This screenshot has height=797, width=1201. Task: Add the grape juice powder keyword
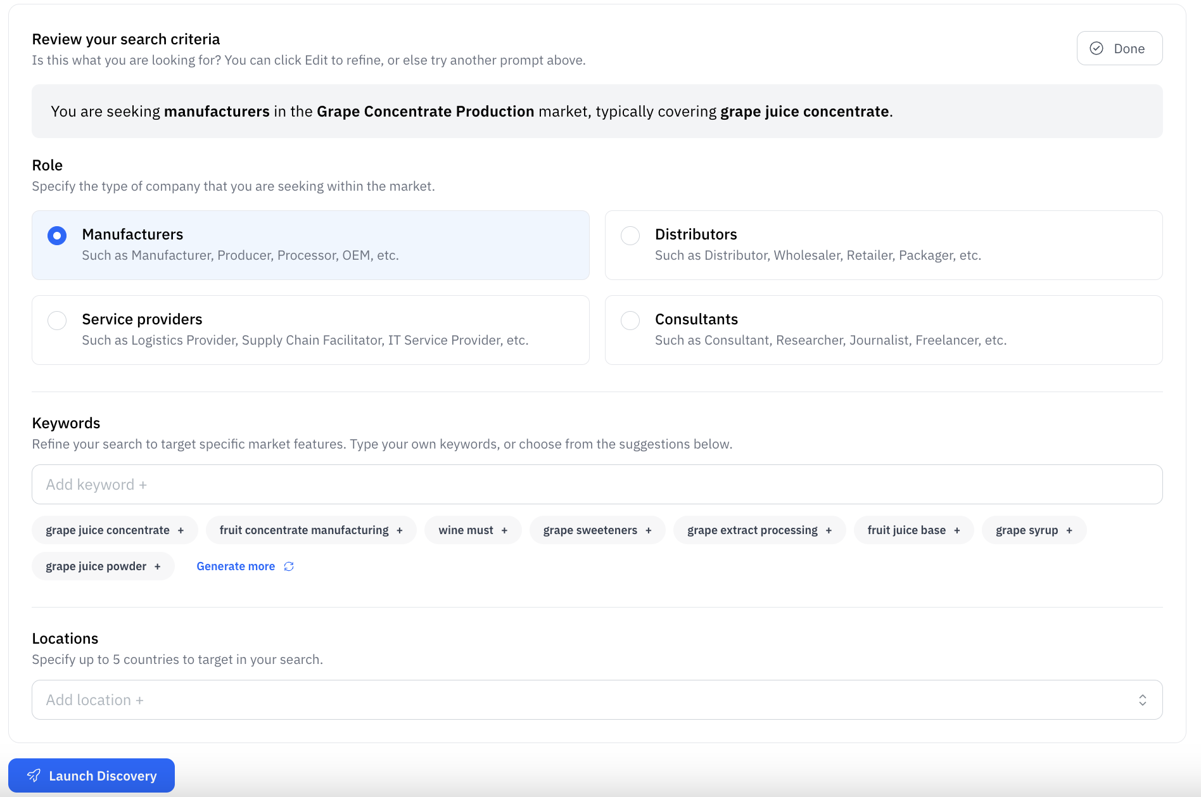103,566
